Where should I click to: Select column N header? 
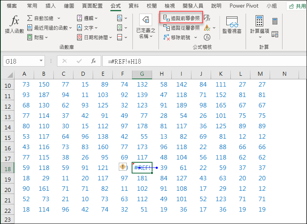(284, 74)
